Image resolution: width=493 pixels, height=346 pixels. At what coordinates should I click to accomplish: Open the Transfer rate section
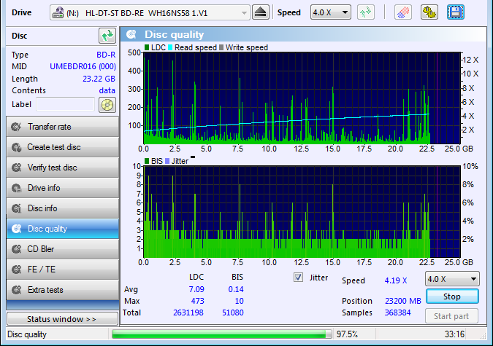tap(63, 127)
